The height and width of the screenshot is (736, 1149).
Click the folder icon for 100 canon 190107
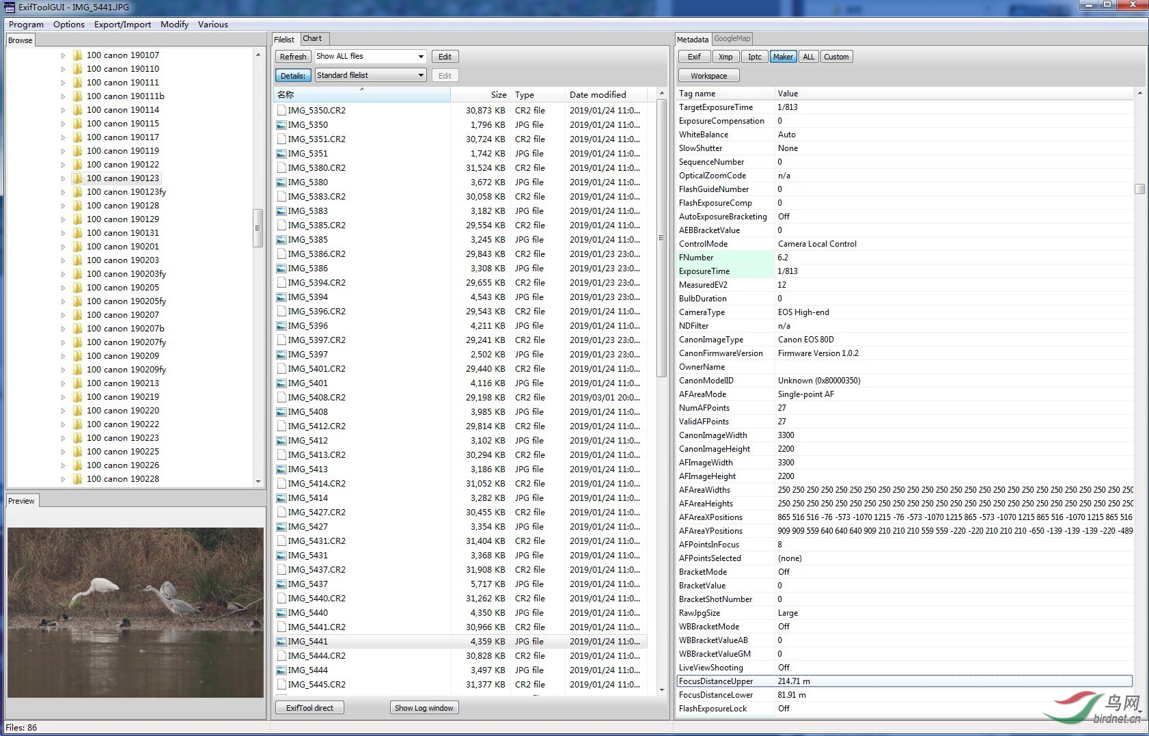(x=77, y=55)
